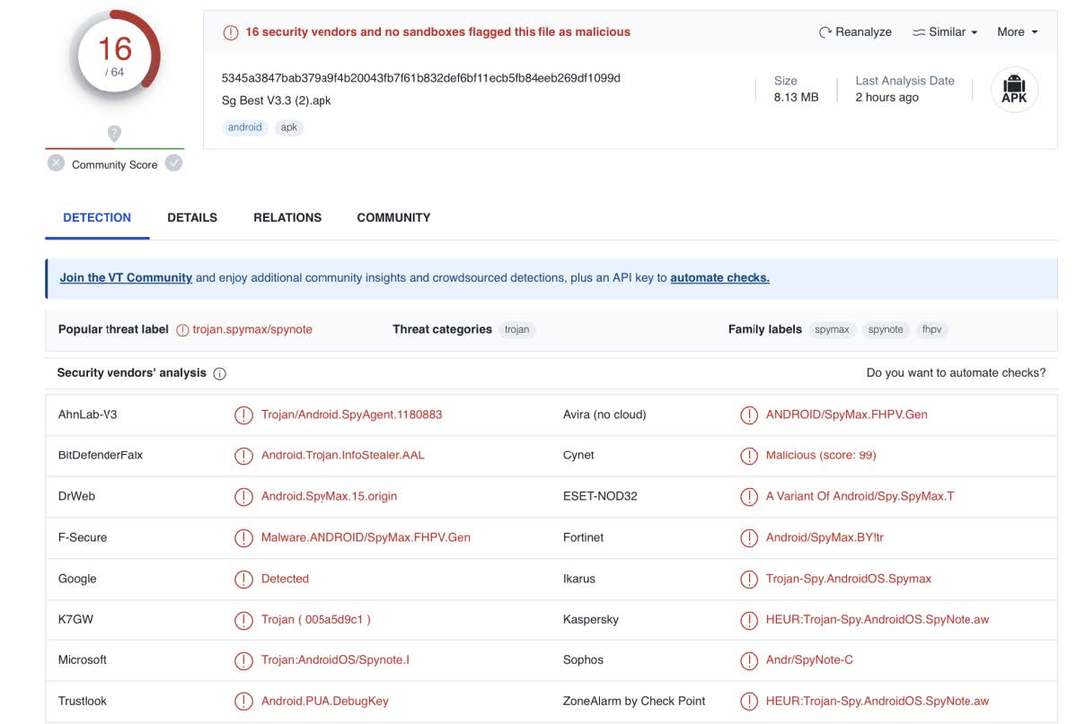
Task: Click red alert icon in malicious banner
Action: point(231,32)
